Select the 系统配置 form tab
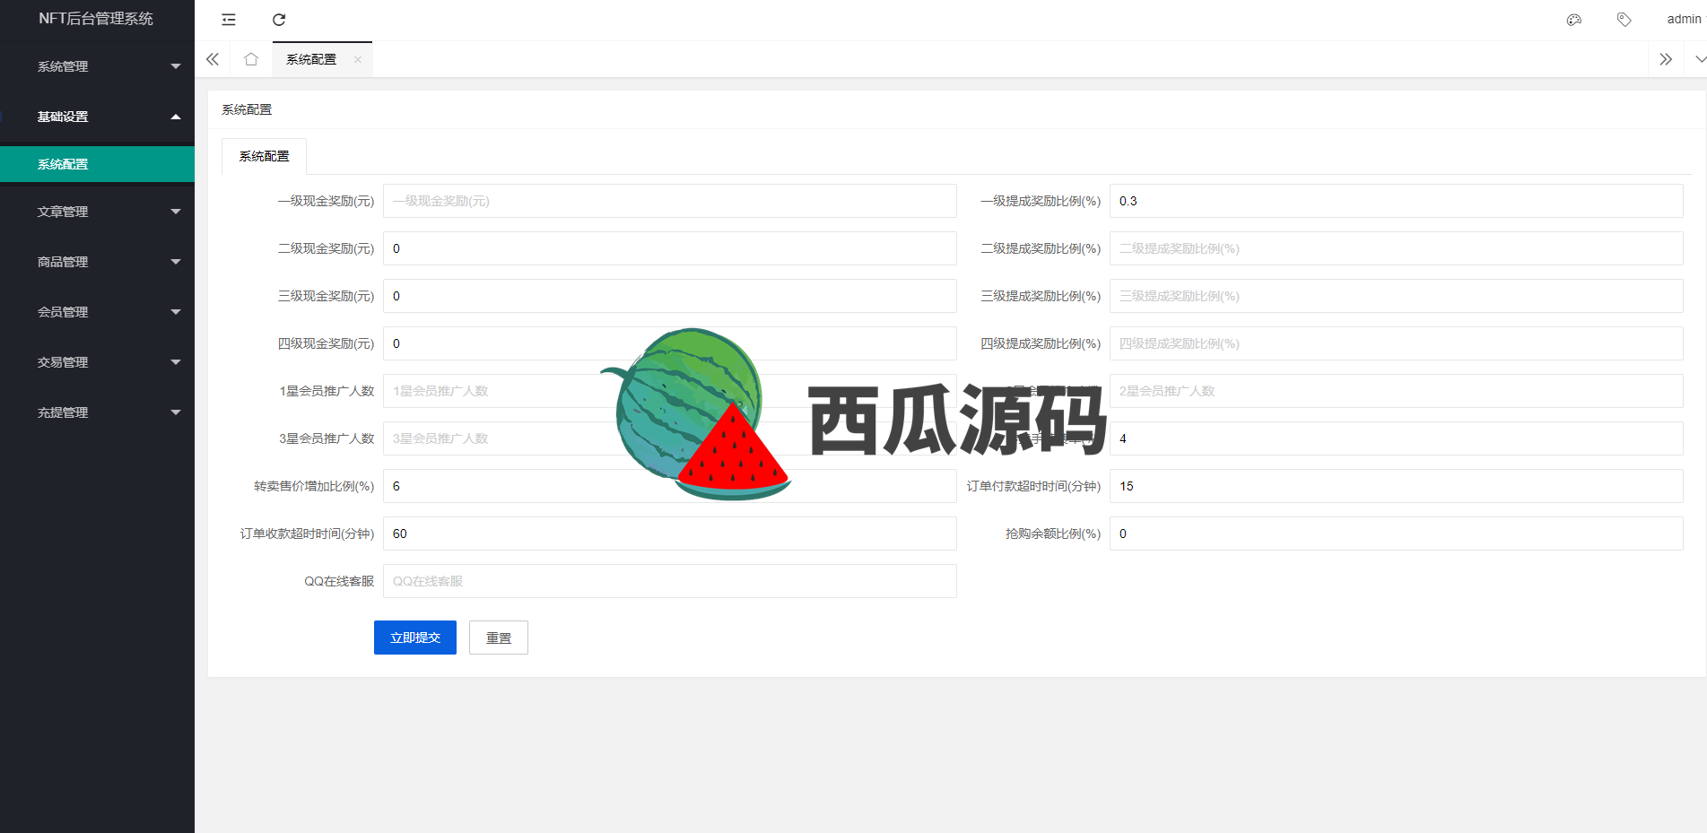 coord(264,156)
